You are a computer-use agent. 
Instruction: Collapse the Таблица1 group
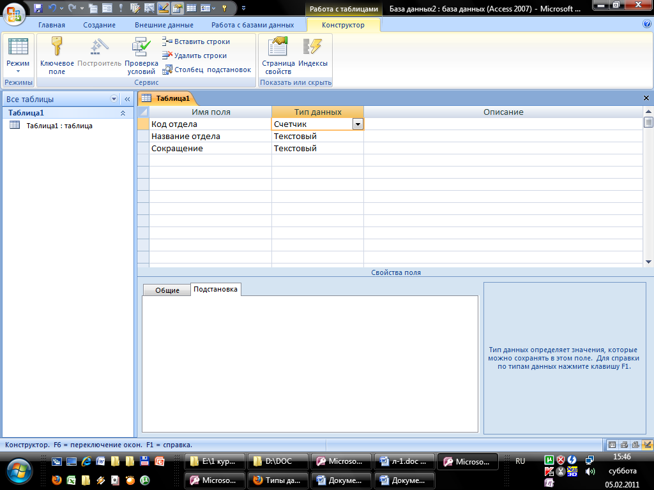pos(123,113)
